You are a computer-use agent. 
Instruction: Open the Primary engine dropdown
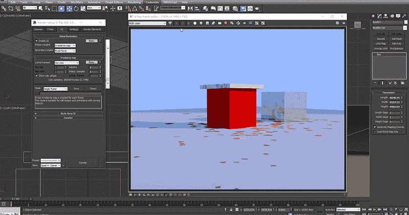(65, 45)
